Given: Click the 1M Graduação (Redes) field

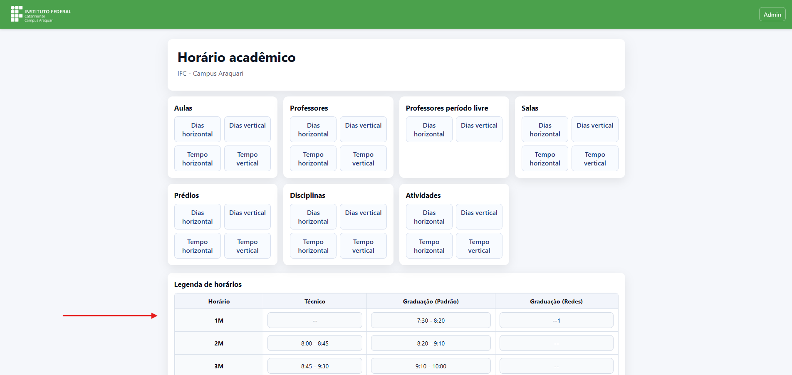Looking at the screenshot, I should tap(556, 321).
